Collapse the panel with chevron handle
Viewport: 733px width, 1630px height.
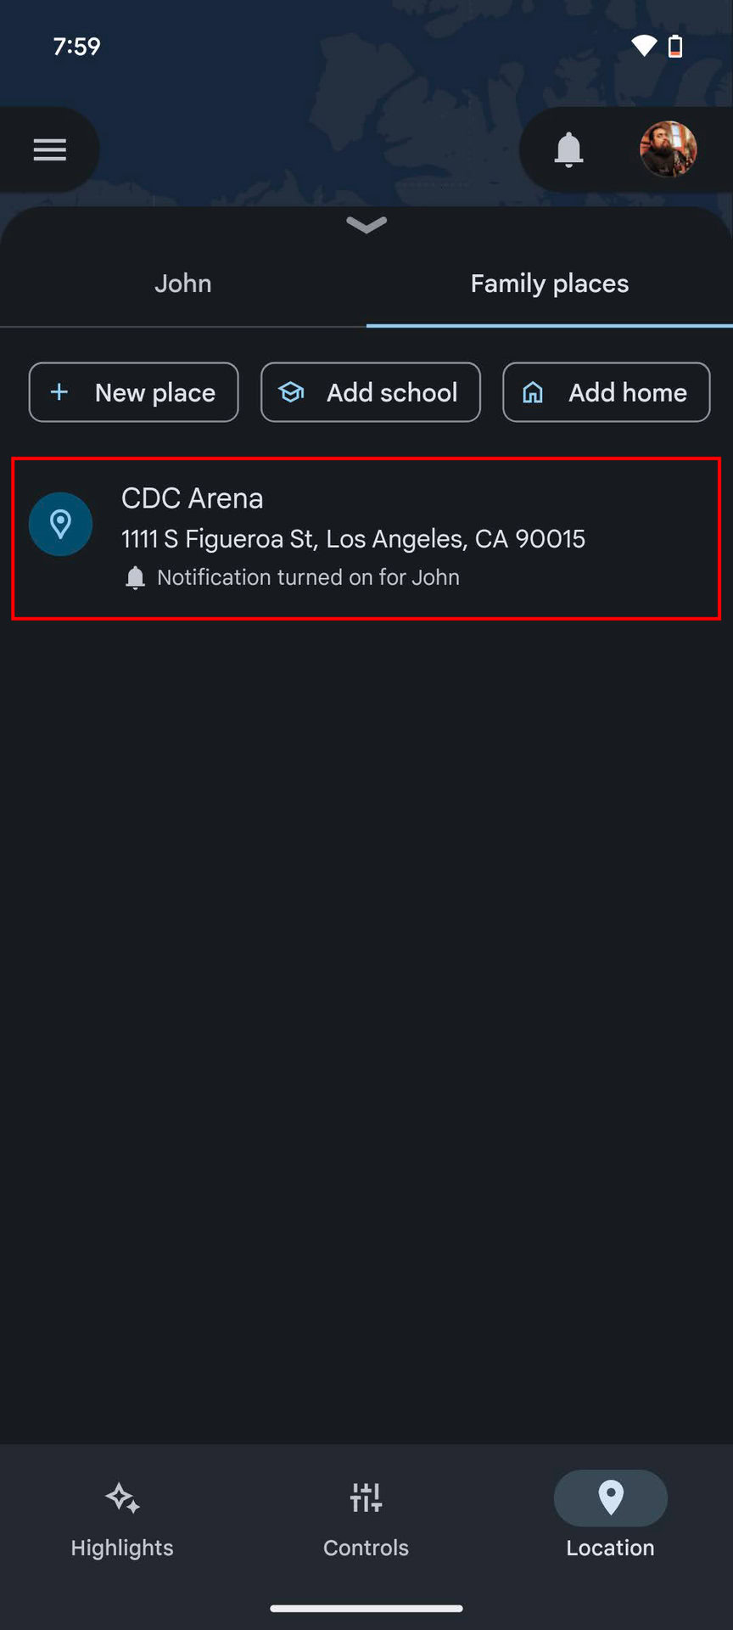[x=366, y=225]
